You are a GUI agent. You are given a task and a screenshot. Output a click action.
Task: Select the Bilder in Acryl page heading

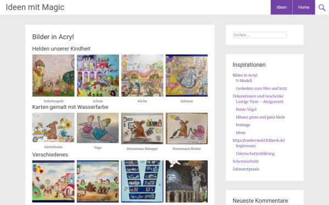pos(53,37)
